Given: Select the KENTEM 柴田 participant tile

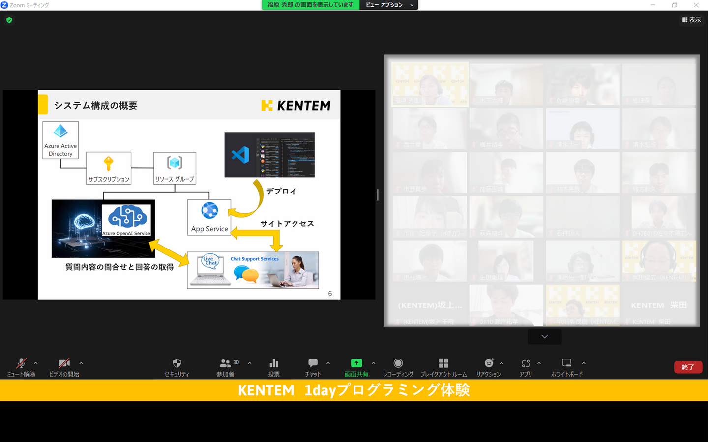Looking at the screenshot, I should coord(659,305).
